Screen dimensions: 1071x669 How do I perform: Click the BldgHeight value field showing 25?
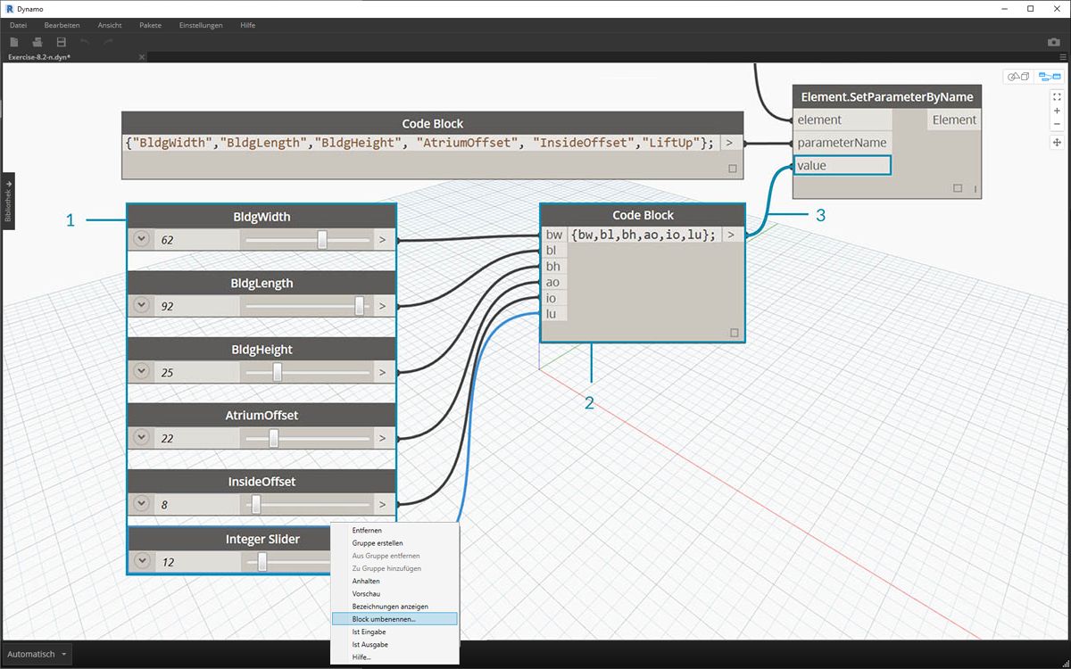click(197, 371)
